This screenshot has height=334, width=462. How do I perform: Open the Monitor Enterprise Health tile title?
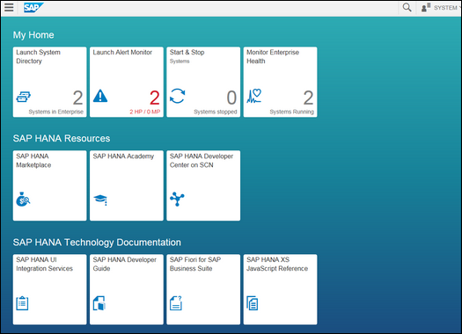pyautogui.click(x=273, y=56)
